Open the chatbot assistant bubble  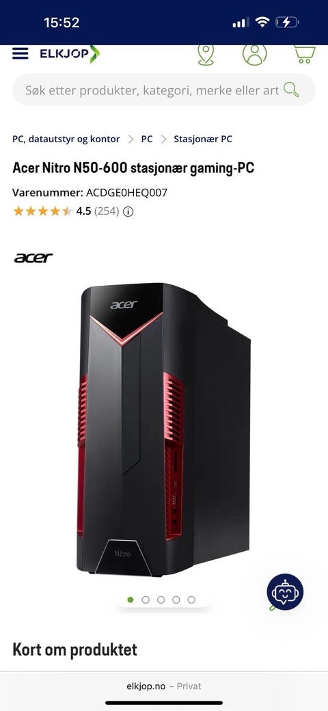point(285,592)
